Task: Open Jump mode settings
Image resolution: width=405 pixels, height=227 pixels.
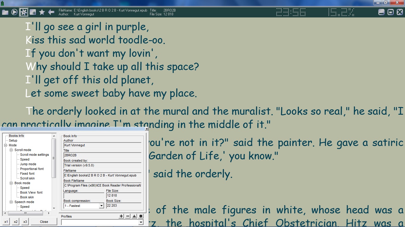Action: click(x=28, y=164)
